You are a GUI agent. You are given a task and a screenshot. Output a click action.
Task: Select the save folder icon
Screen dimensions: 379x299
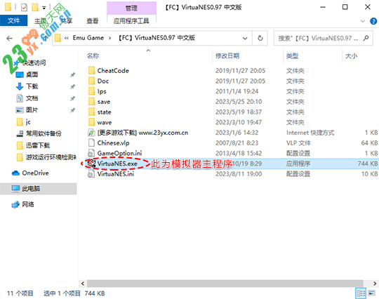(x=92, y=102)
